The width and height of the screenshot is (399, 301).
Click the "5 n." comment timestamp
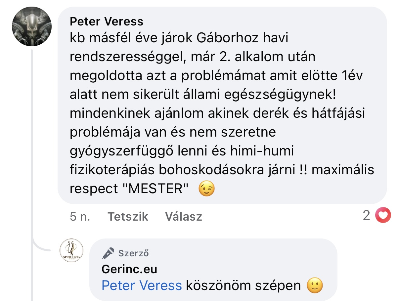click(x=80, y=217)
